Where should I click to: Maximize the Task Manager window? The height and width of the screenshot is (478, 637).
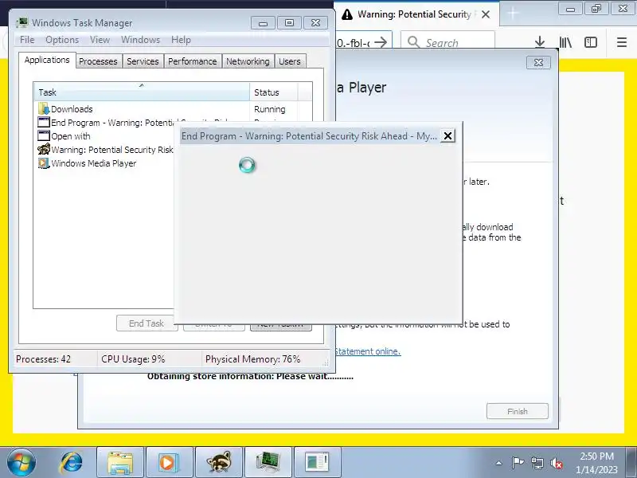(x=289, y=23)
